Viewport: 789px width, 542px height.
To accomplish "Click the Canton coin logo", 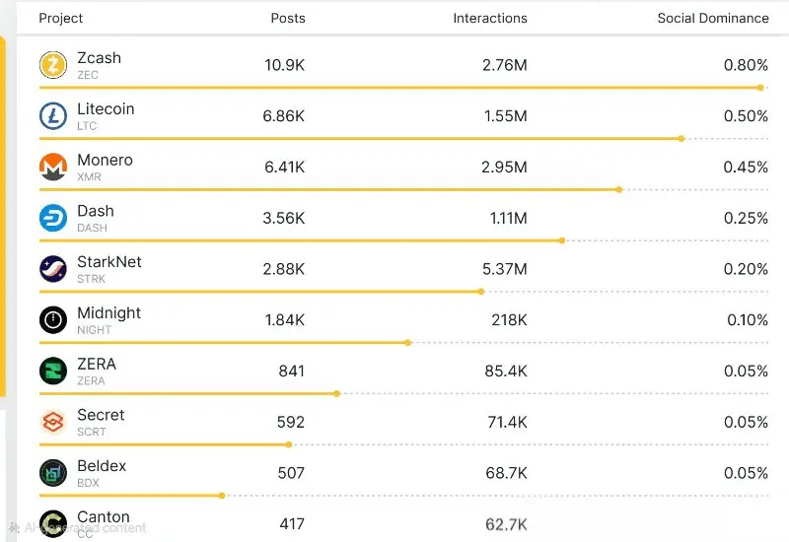I will [x=52, y=523].
